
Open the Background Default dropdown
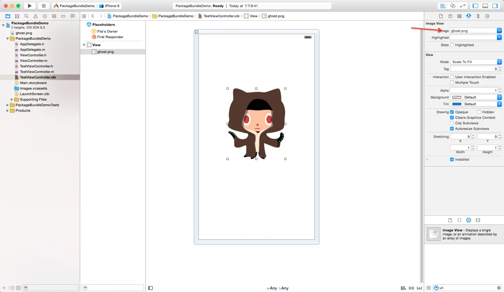482,97
